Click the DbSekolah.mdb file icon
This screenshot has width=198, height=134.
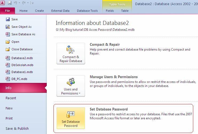pyautogui.click(x=8, y=65)
